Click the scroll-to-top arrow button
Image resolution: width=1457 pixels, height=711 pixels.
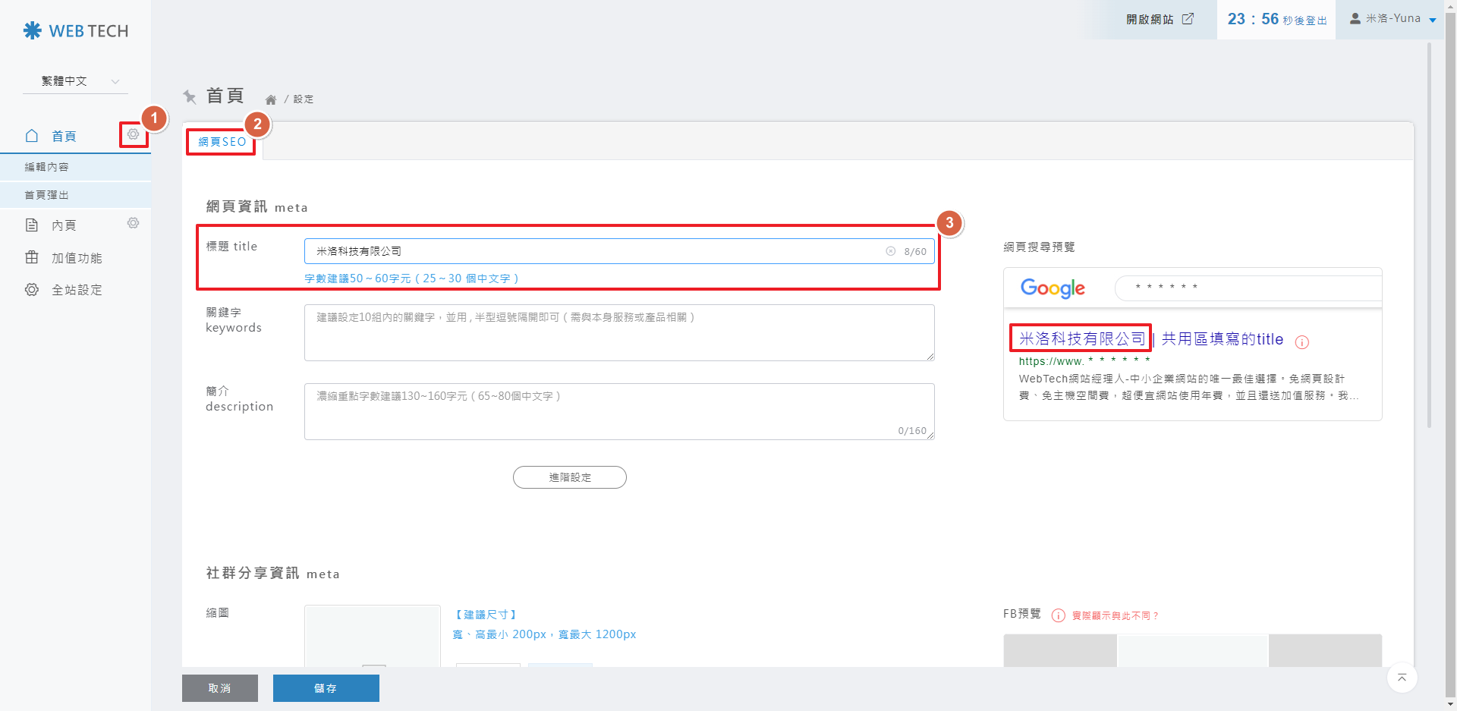click(x=1402, y=678)
